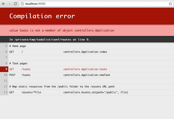This screenshot has height=119, width=174.
Task: Click controllers.Application.index text
Action: [x=85, y=52]
